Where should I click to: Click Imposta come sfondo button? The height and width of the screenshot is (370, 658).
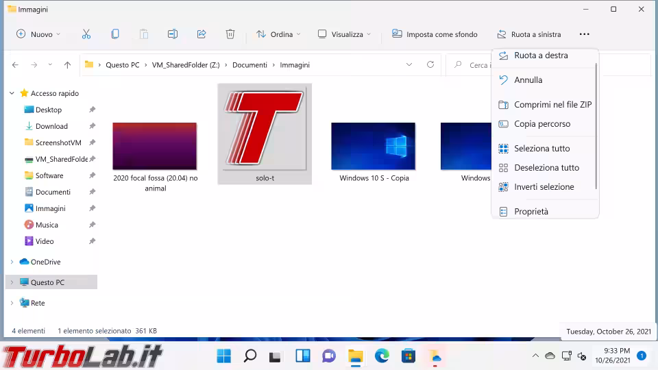[435, 34]
